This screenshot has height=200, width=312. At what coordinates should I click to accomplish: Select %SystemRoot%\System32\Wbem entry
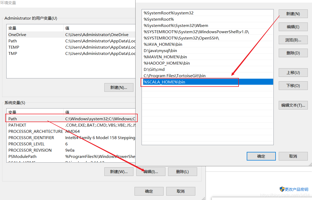coord(208,26)
